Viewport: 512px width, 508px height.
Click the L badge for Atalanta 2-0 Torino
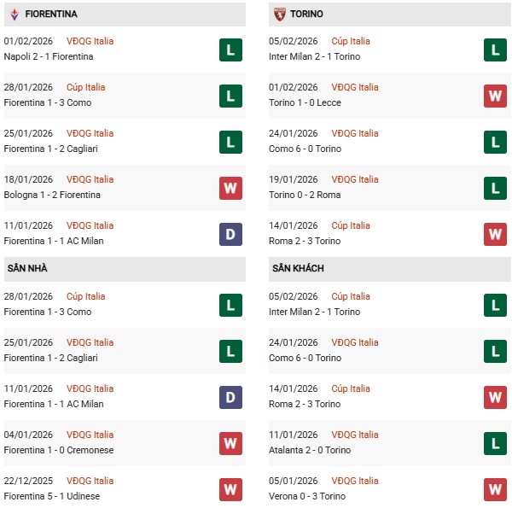(x=496, y=443)
